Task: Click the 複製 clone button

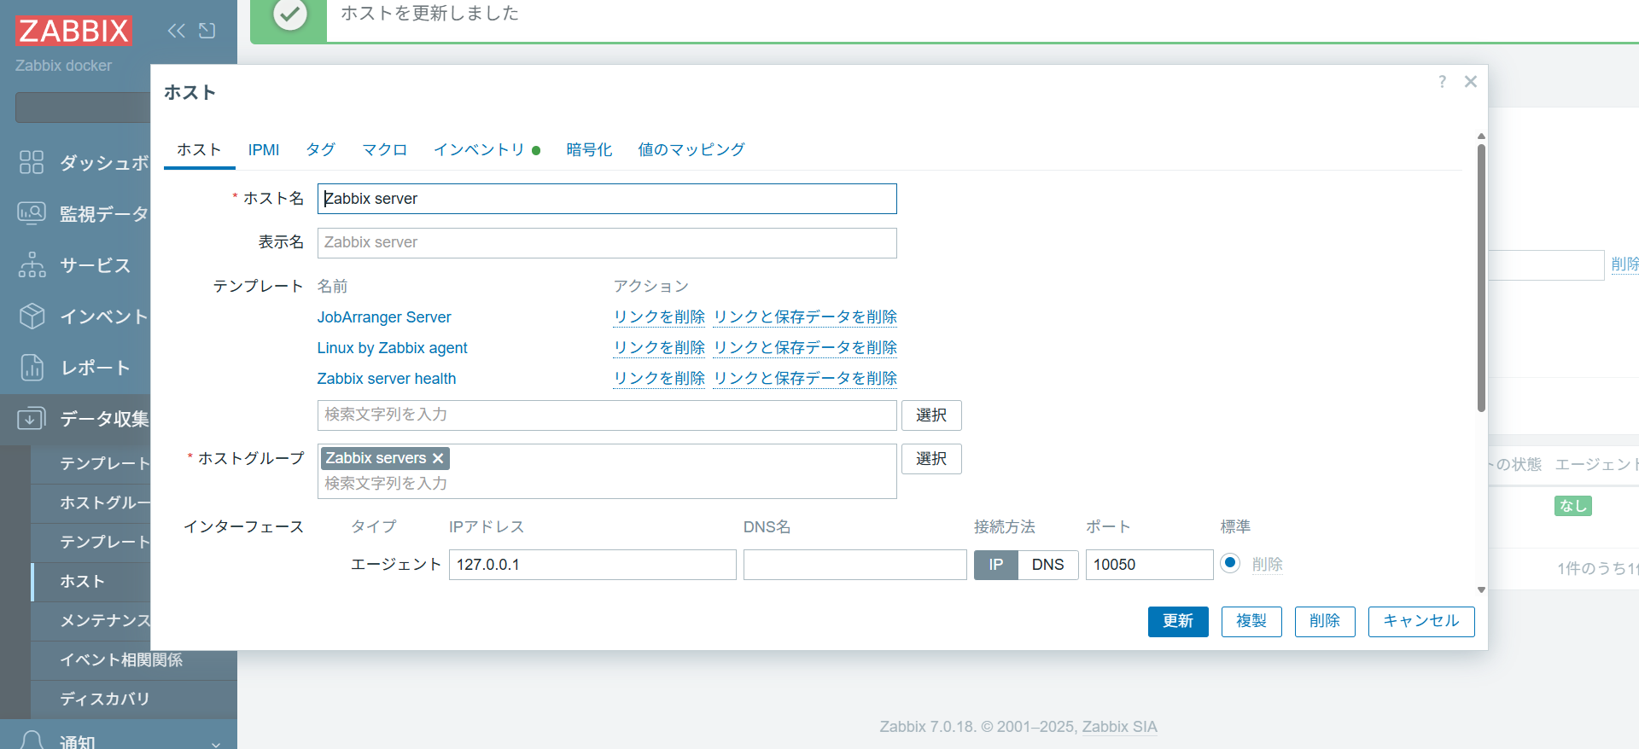Action: [1251, 621]
